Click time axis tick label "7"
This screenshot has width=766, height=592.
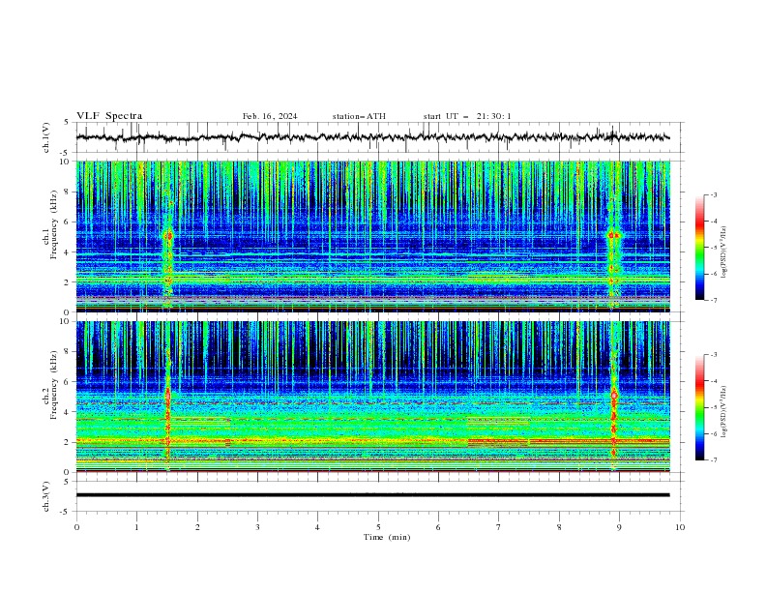pos(499,527)
